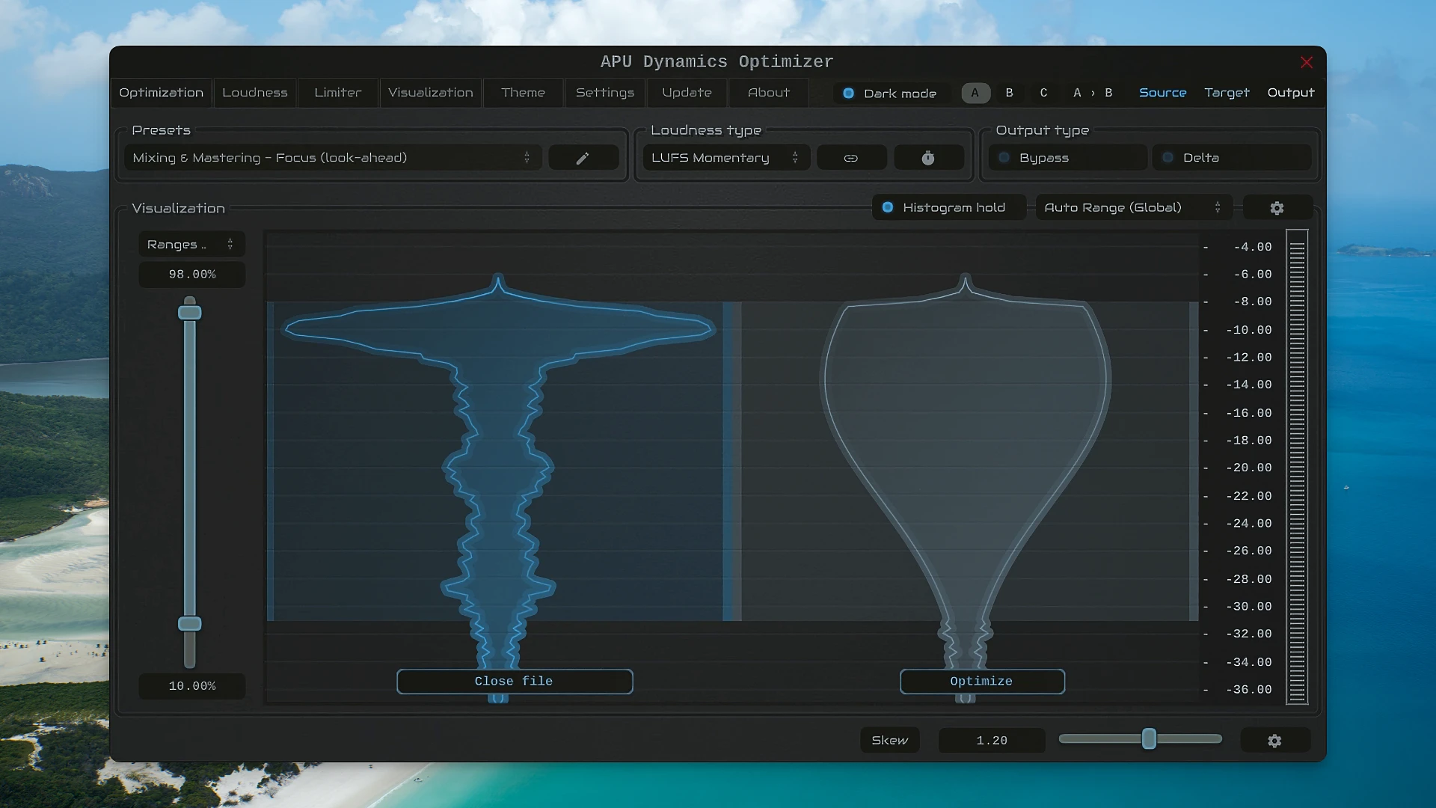This screenshot has width=1436, height=808.
Task: Open visualization settings gear icon
Action: pyautogui.click(x=1277, y=208)
